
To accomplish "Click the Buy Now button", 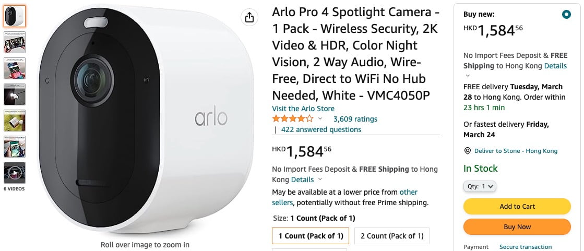I will (517, 227).
